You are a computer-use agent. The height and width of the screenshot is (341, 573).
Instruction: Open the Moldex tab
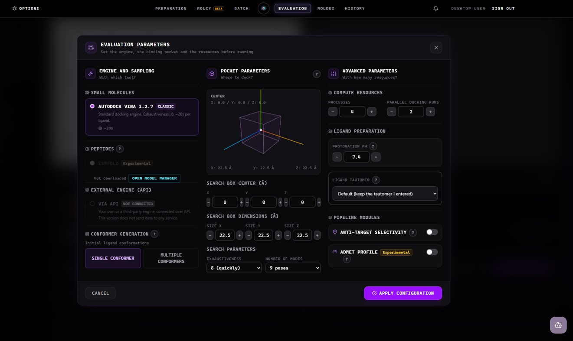coord(326,9)
